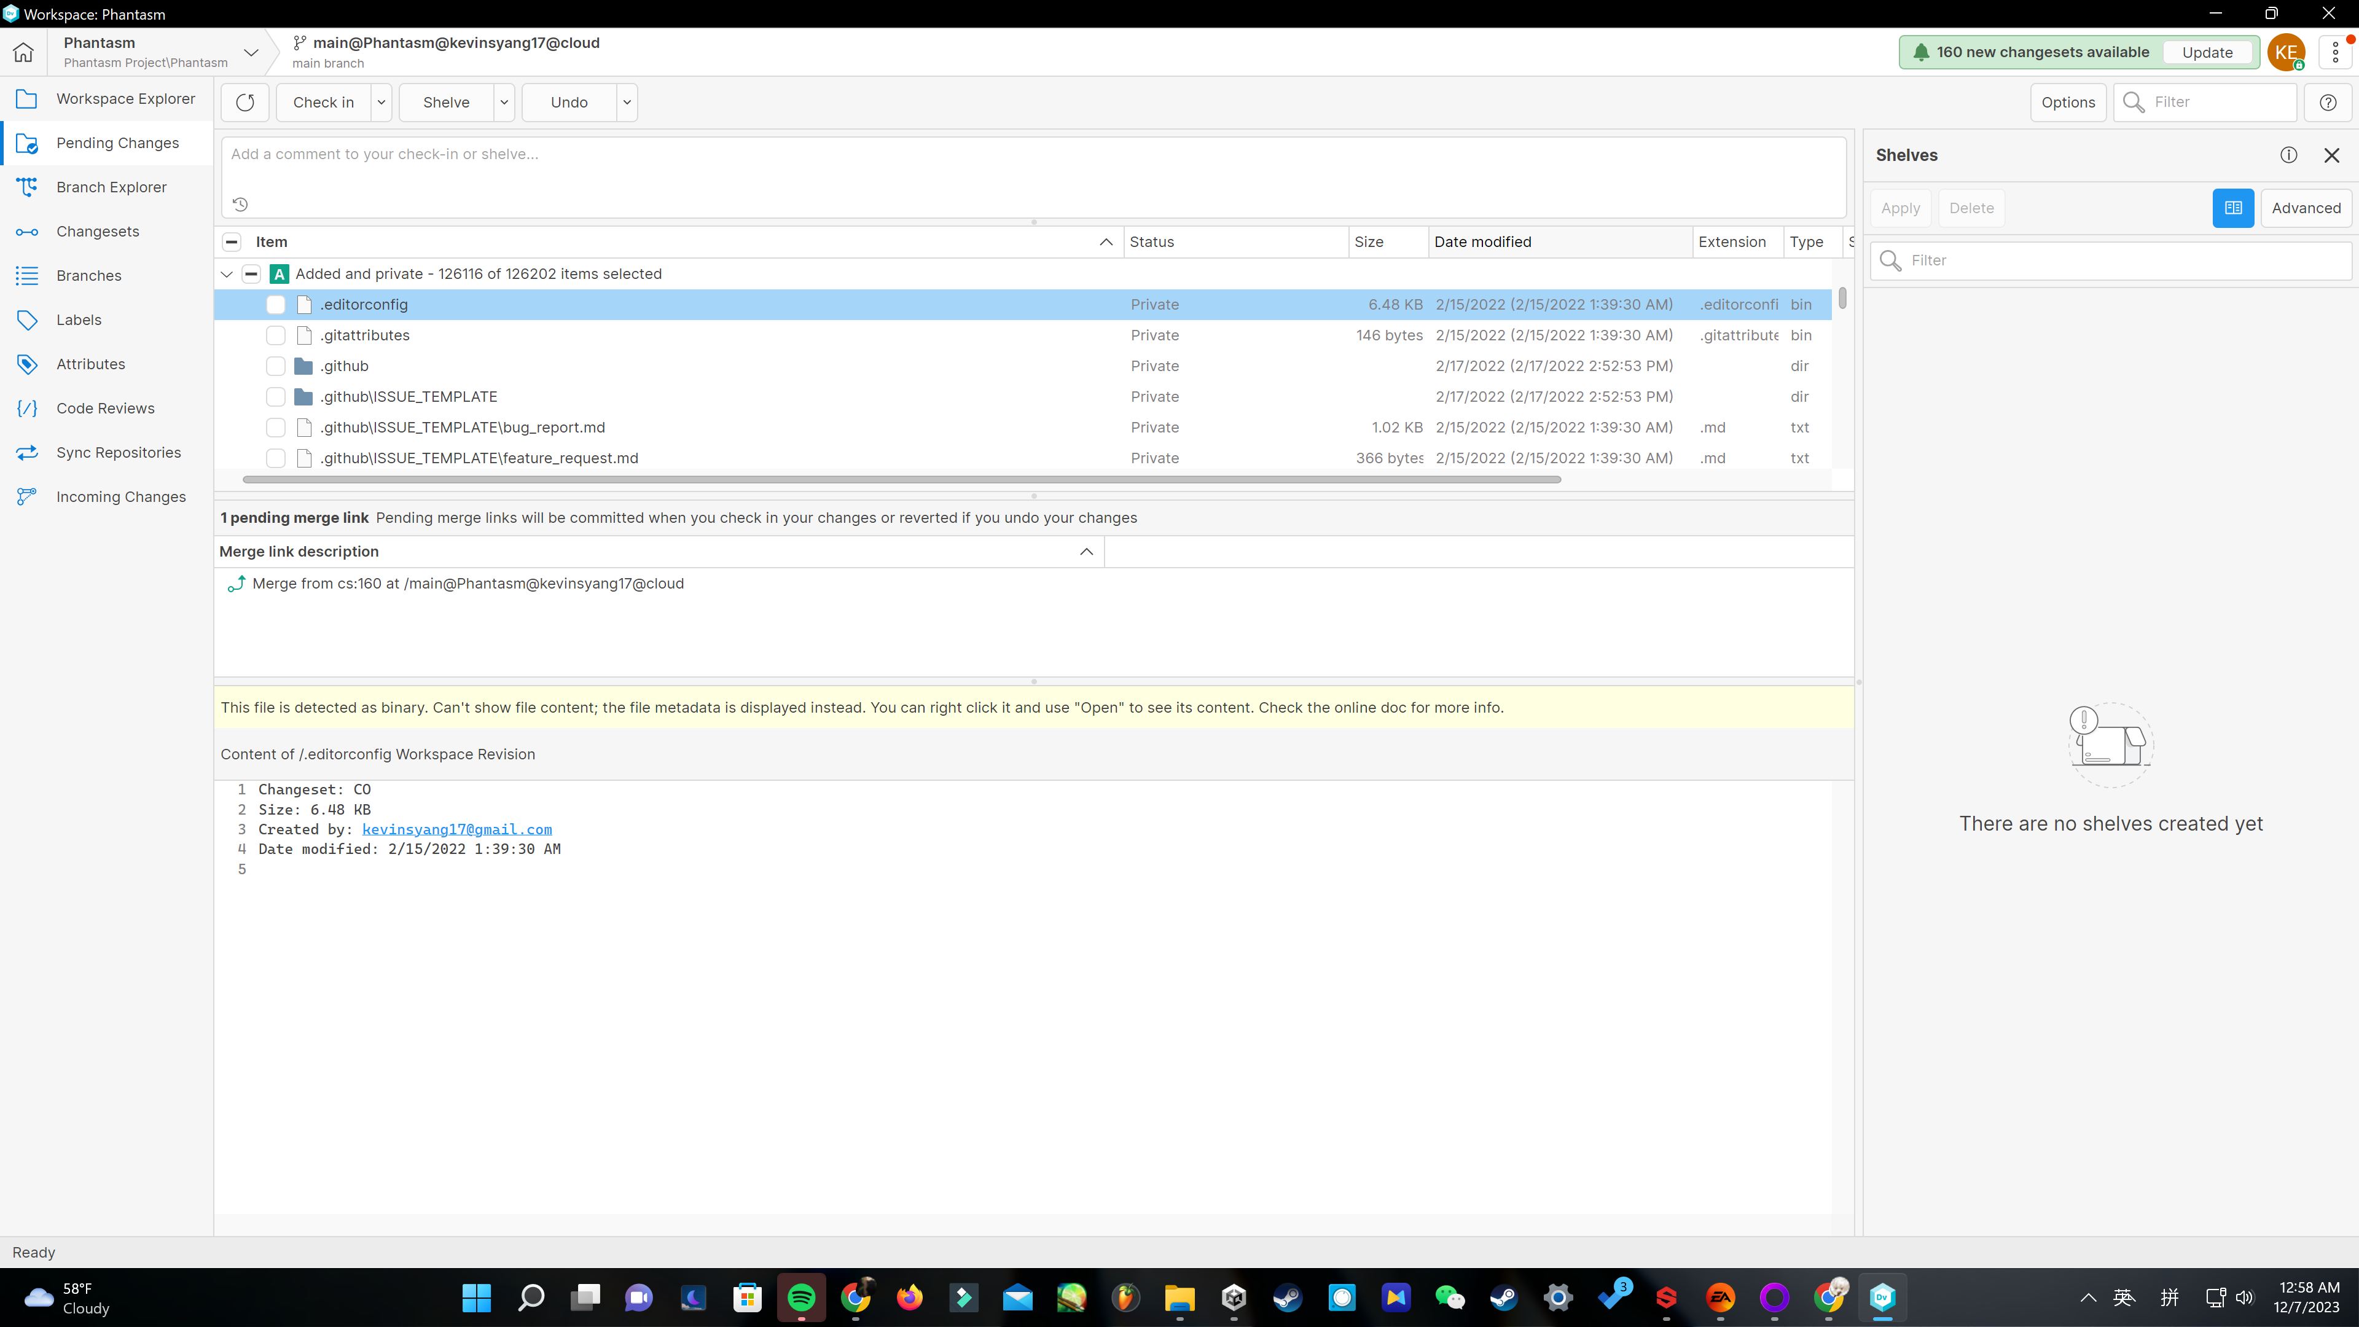Toggle the shelves side-panel layout icon

(x=2234, y=208)
